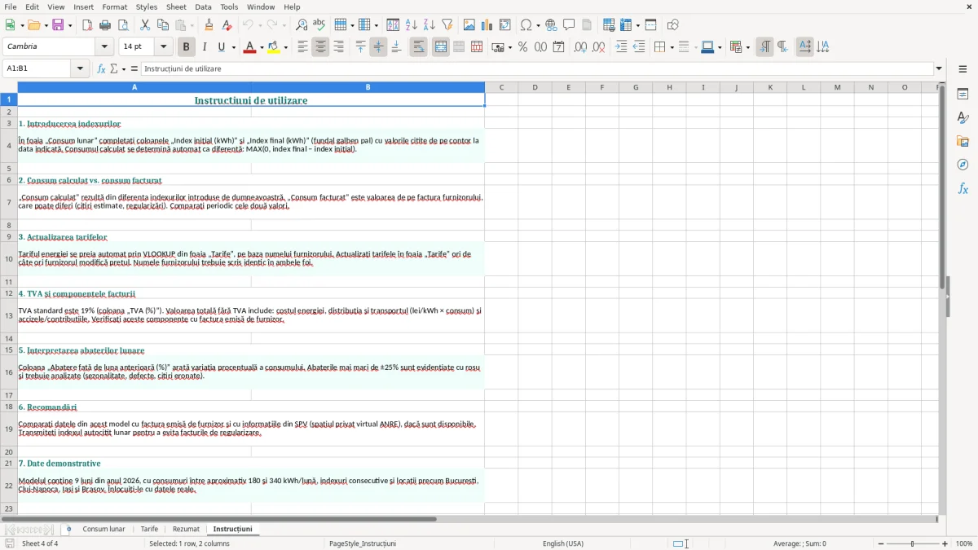
Task: Click the zoom slider
Action: click(x=912, y=543)
